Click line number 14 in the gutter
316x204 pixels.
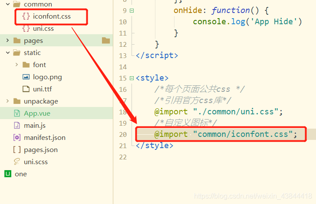click(123, 67)
